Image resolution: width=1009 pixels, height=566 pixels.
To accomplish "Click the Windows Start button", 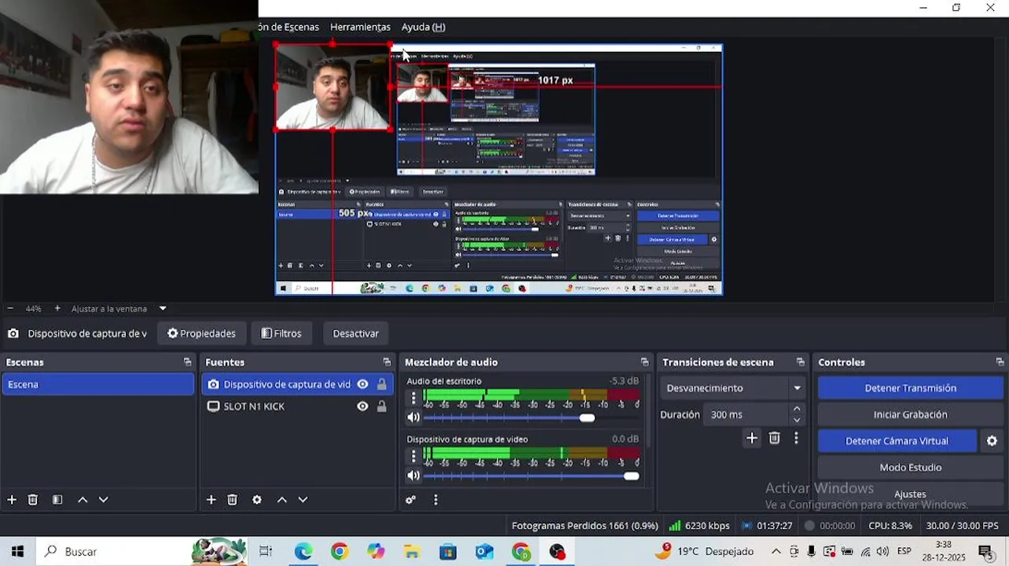I will pyautogui.click(x=17, y=551).
